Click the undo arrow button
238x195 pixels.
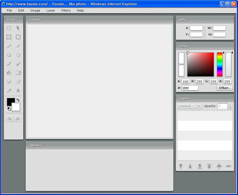[x=9, y=119]
